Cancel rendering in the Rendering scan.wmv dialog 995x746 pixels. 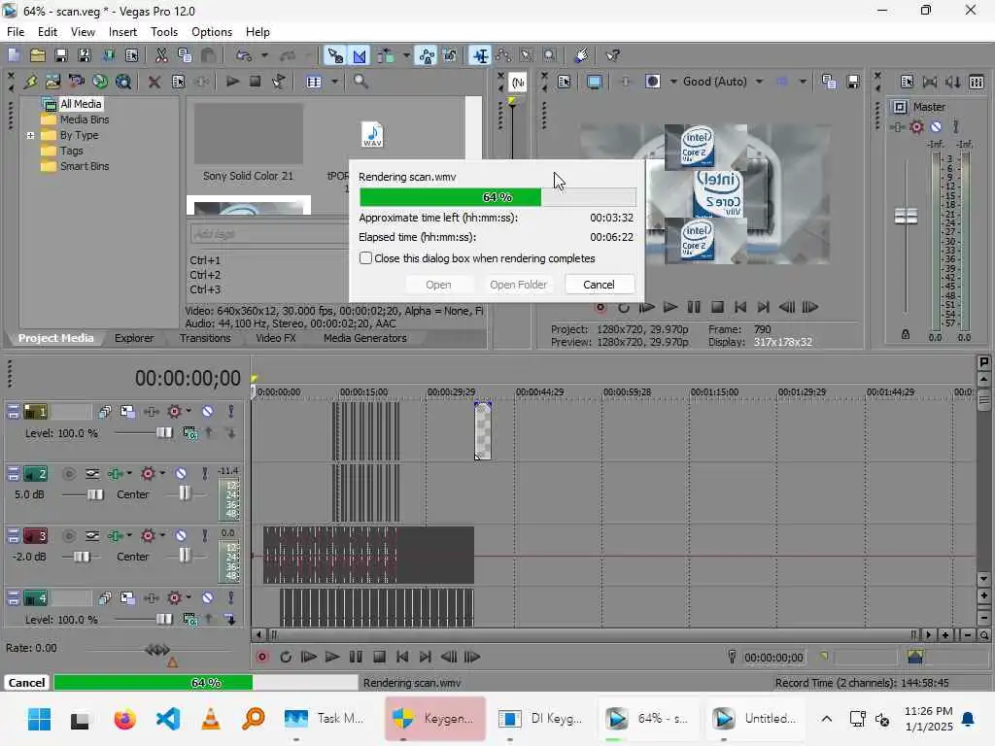(x=599, y=285)
